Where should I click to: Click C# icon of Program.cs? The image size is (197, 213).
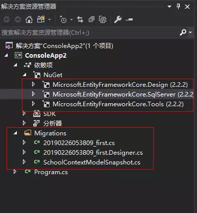click(x=28, y=172)
